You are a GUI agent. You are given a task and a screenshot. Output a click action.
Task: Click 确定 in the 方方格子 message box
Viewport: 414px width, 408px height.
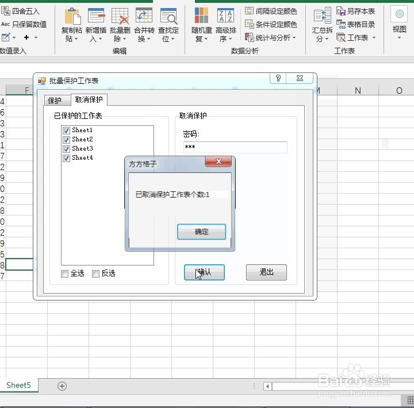pyautogui.click(x=201, y=232)
